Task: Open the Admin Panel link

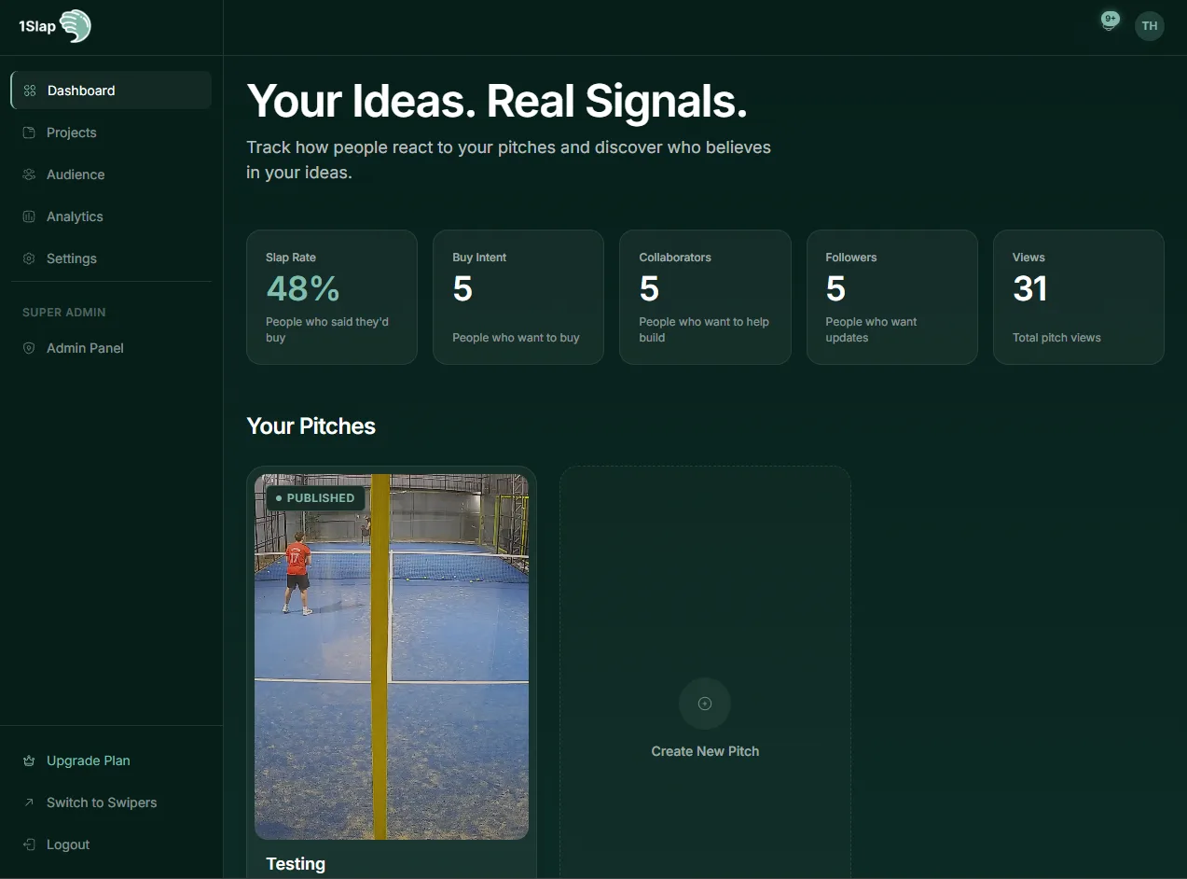Action: [111, 348]
